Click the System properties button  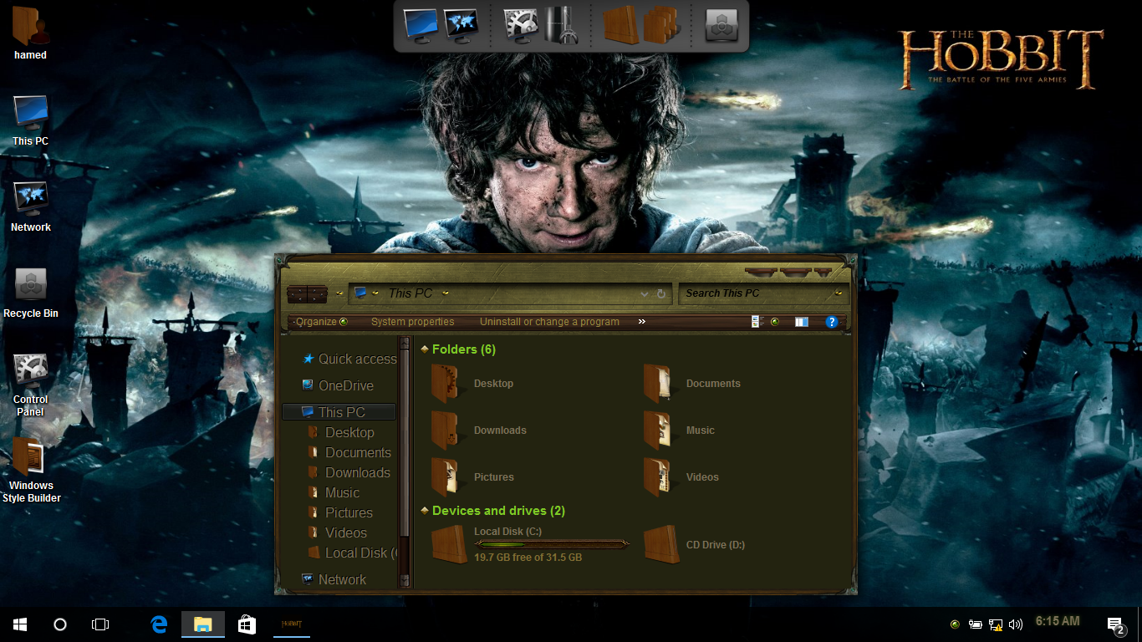(413, 322)
